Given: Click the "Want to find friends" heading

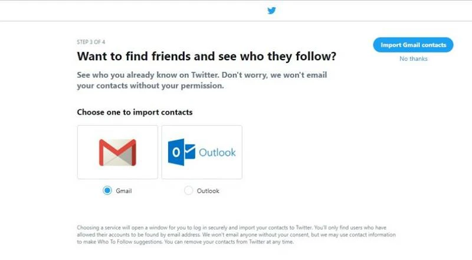Looking at the screenshot, I should point(206,57).
